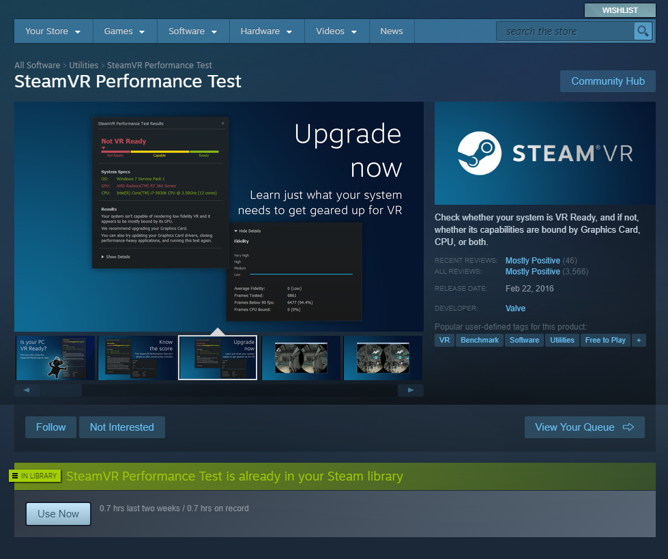The width and height of the screenshot is (668, 559).
Task: Select the Benchmark tag
Action: (x=479, y=340)
